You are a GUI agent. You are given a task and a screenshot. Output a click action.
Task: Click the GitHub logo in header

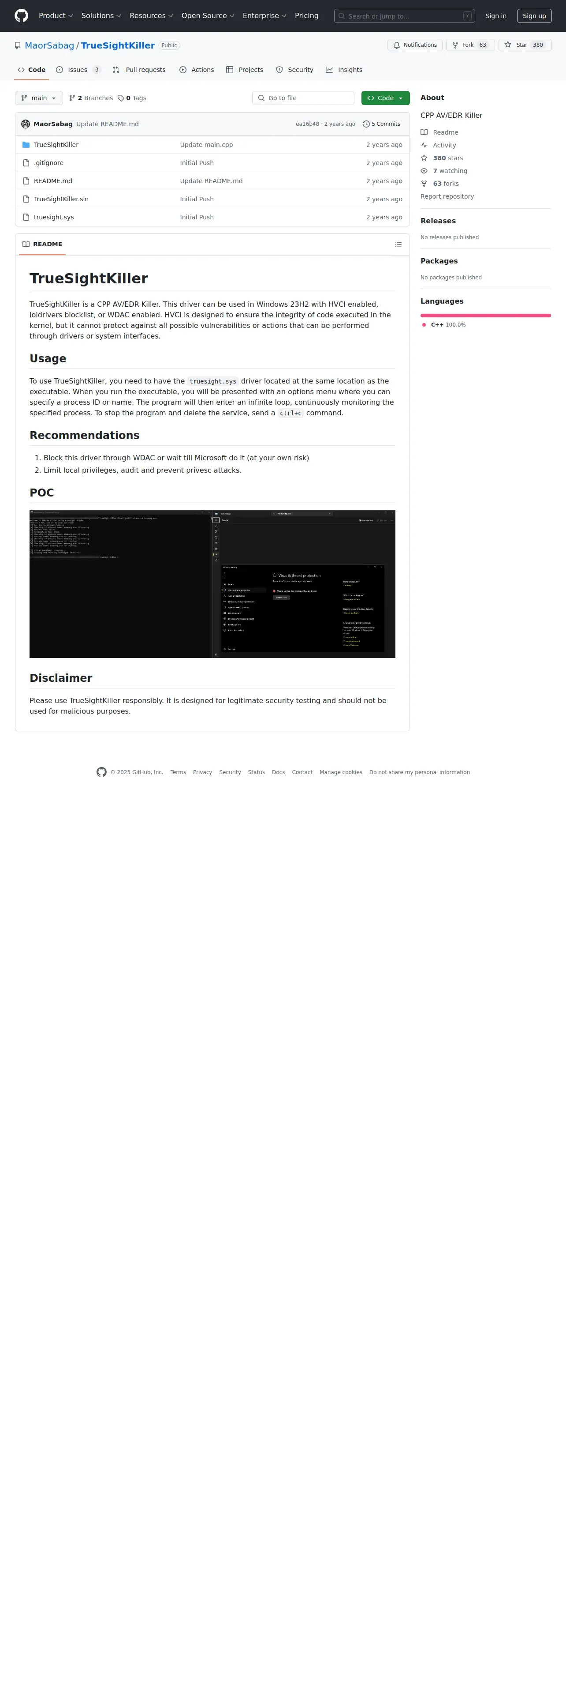pyautogui.click(x=22, y=16)
